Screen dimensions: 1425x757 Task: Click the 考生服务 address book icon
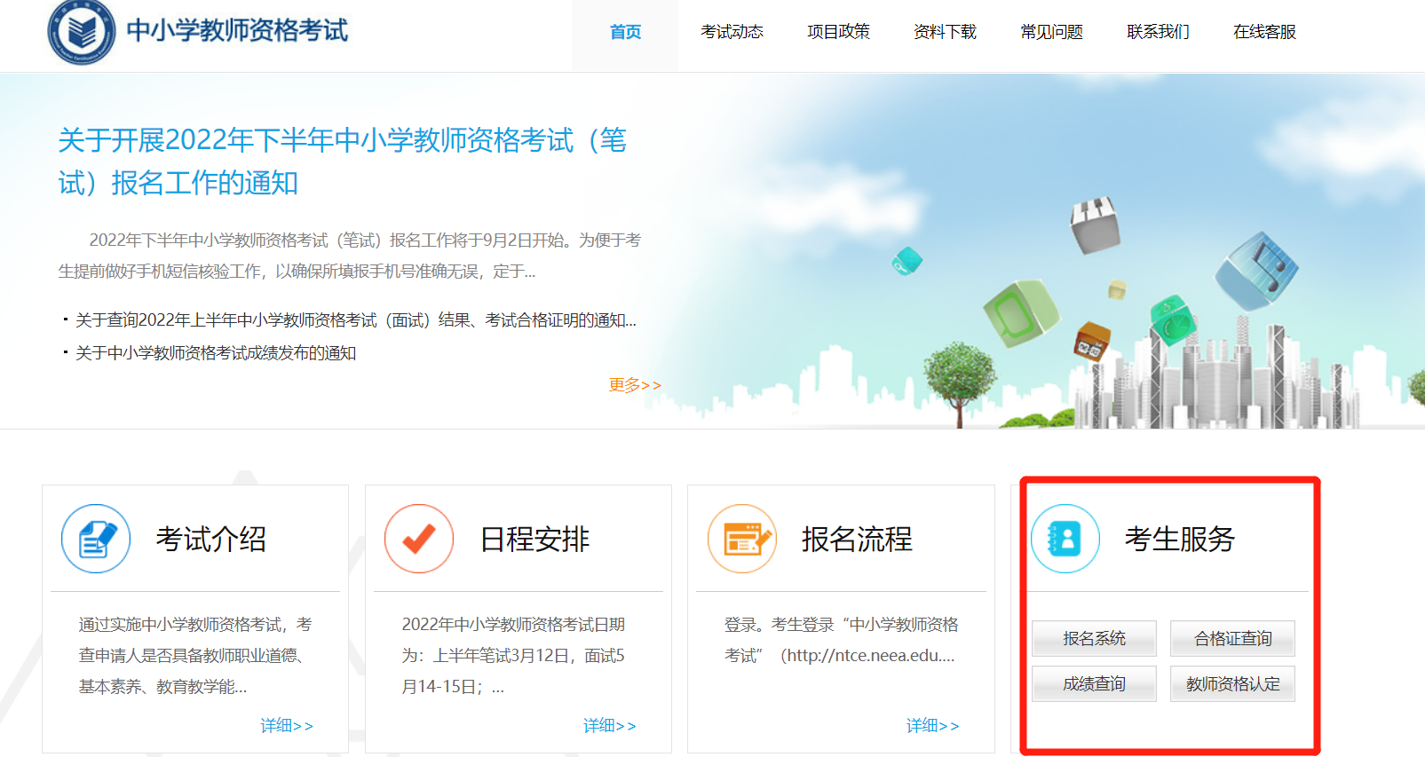(1065, 539)
